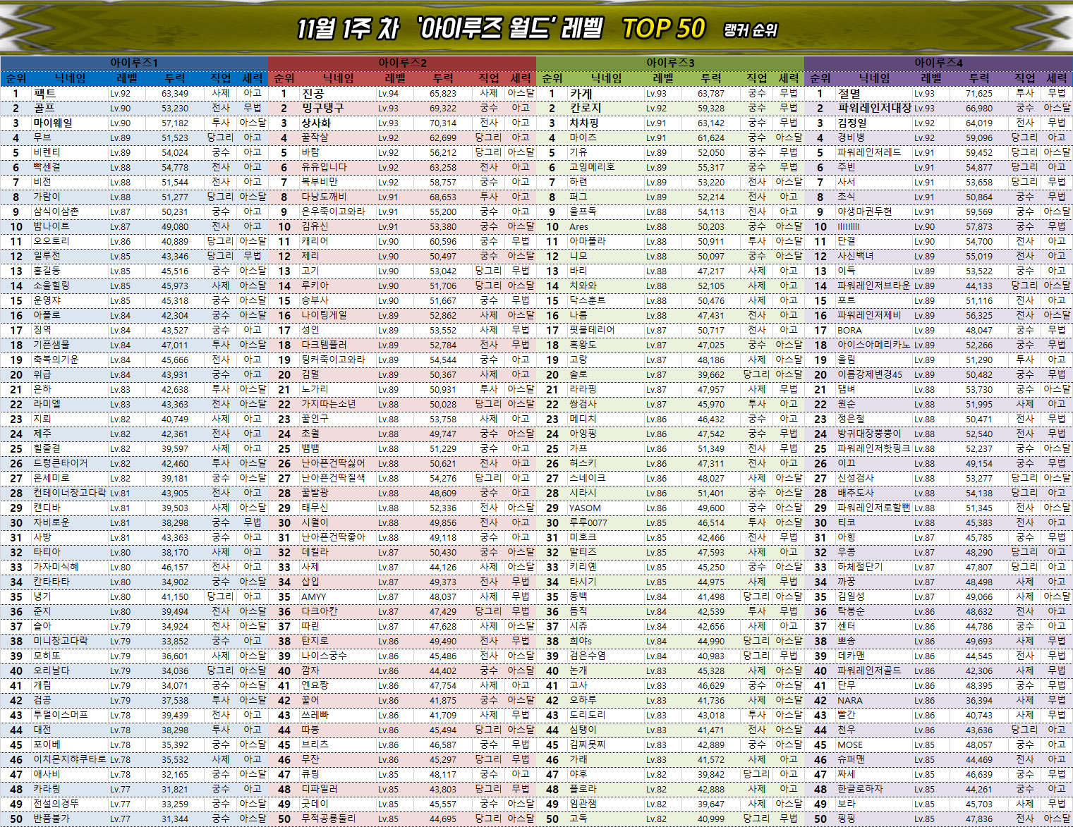The width and height of the screenshot is (1073, 827).
Task: Switch to the 아이루즈3 server header
Action: (670, 63)
